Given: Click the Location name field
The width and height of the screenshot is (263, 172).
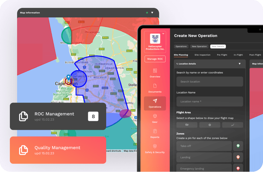Looking at the screenshot, I should 210,102.
